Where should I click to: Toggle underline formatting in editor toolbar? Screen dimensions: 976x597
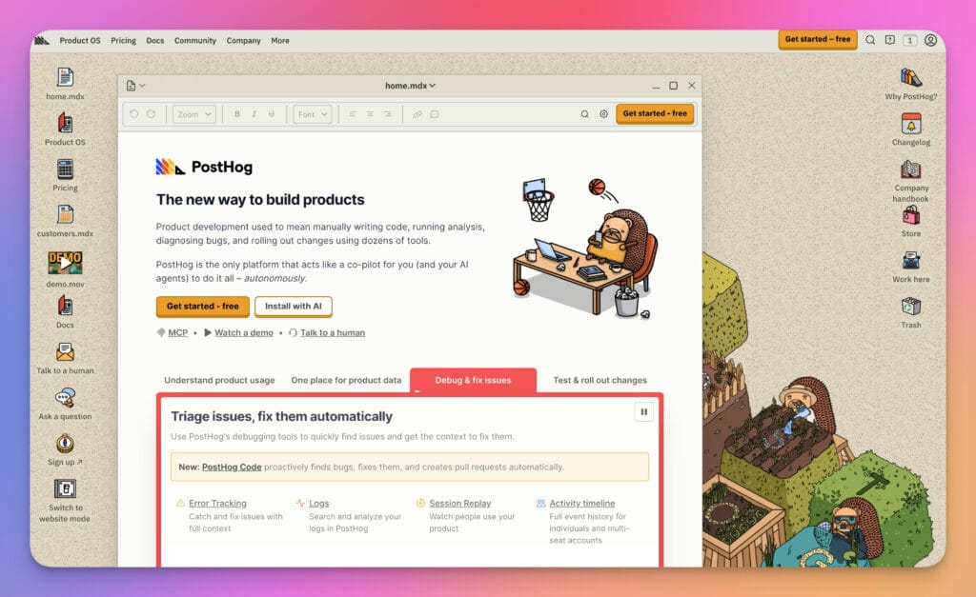click(271, 114)
